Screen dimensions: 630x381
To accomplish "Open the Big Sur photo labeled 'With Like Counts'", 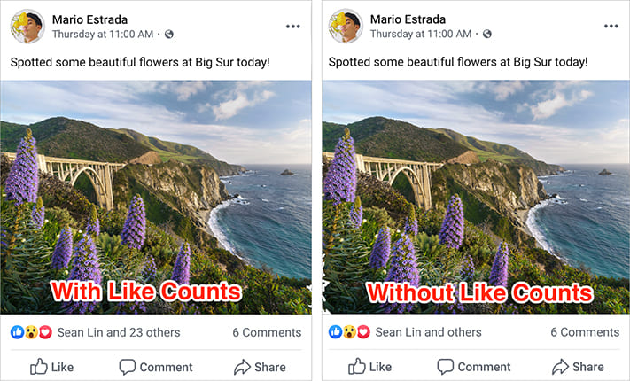I will click(x=156, y=177).
